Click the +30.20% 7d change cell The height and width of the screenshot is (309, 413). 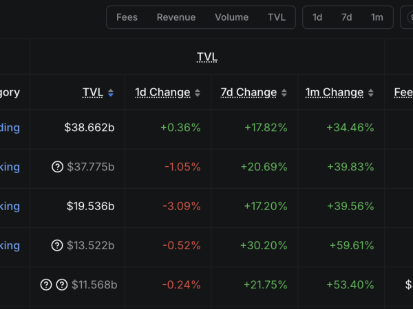click(264, 246)
